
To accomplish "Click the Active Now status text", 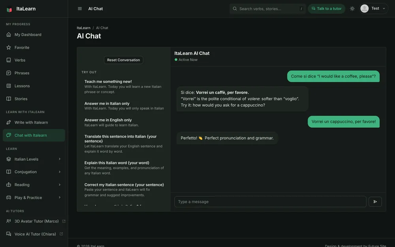I will pos(188,60).
